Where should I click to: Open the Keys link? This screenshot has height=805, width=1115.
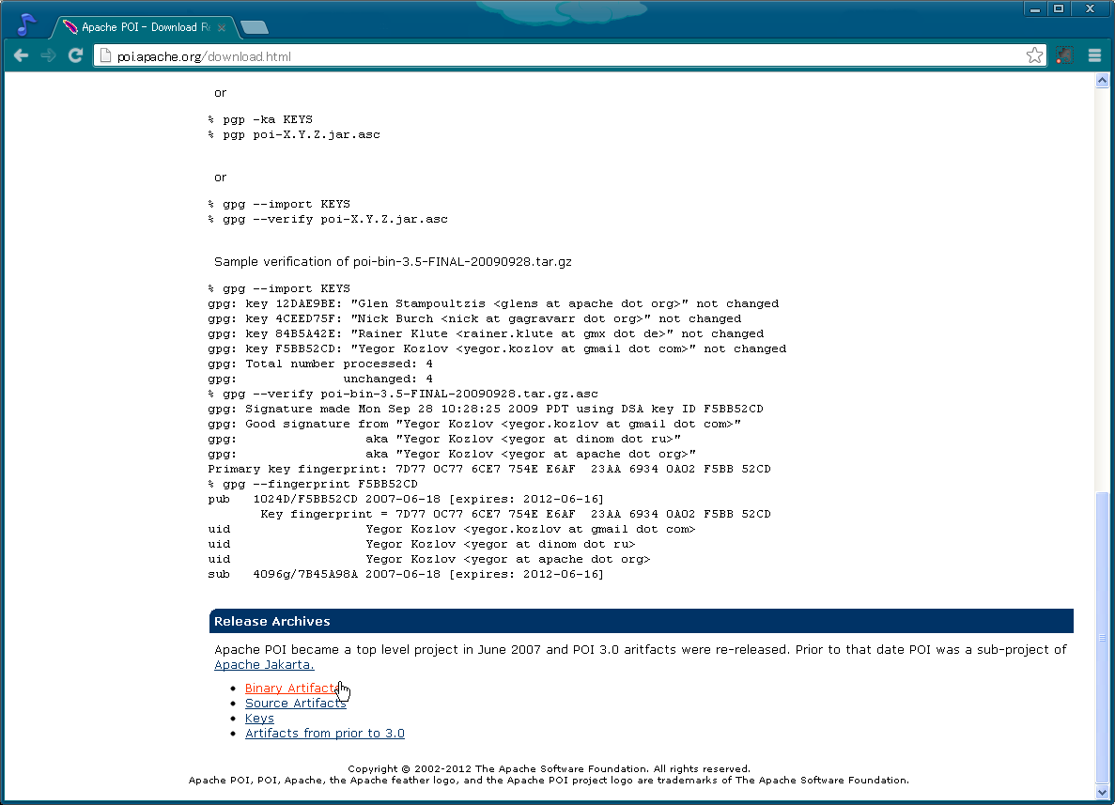259,719
